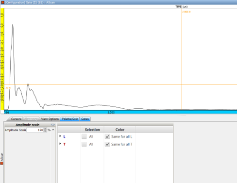This screenshot has height=183, width=237.
Task: Click the red T wave-type icon
Action: (65, 144)
